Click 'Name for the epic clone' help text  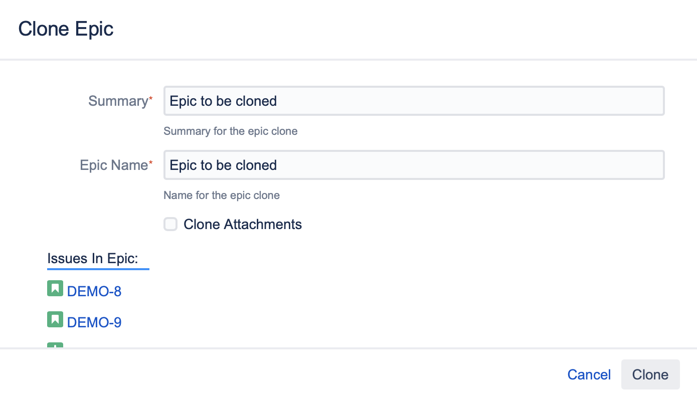pos(222,195)
